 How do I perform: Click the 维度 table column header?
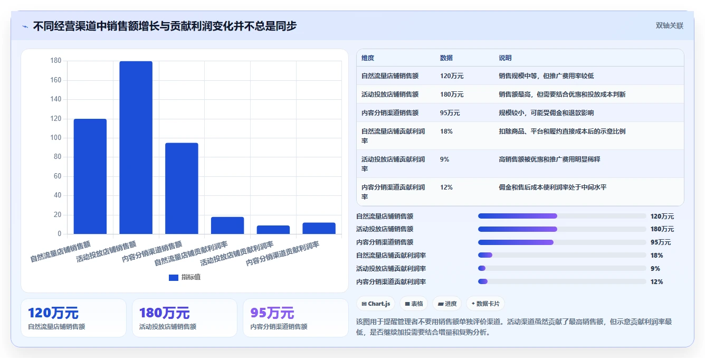pyautogui.click(x=368, y=58)
